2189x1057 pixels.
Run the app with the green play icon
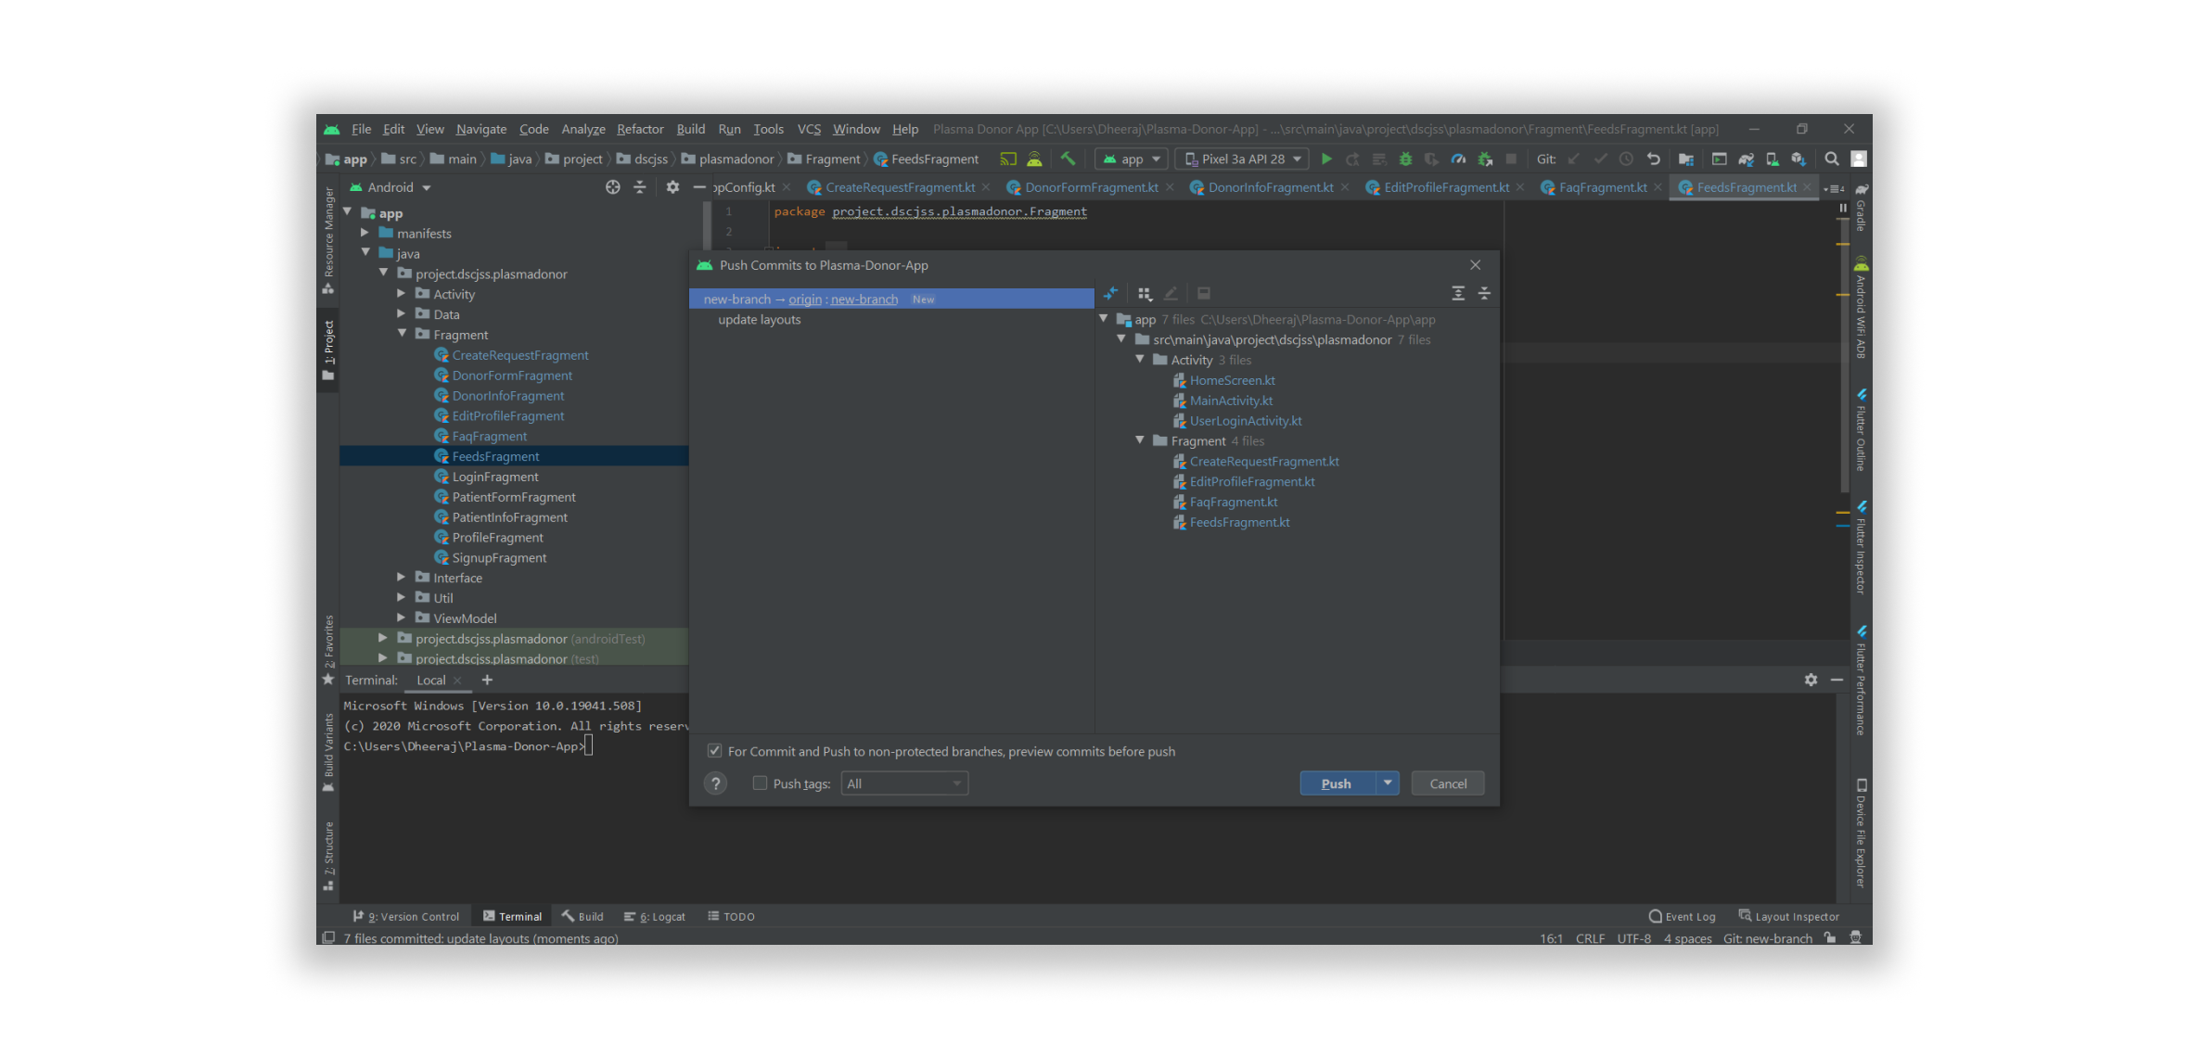click(x=1326, y=159)
